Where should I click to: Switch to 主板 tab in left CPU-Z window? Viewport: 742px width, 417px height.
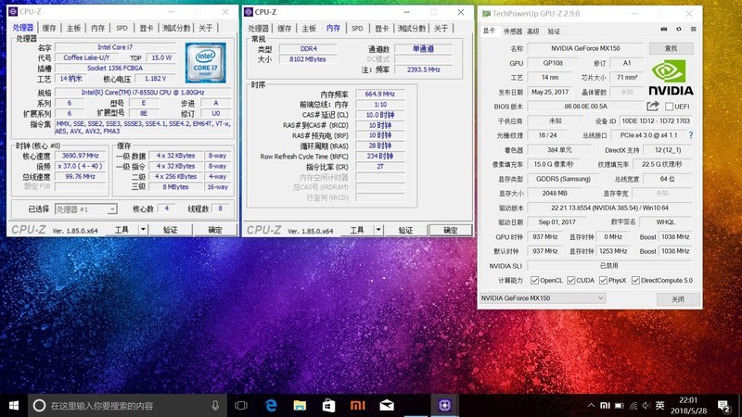(73, 28)
